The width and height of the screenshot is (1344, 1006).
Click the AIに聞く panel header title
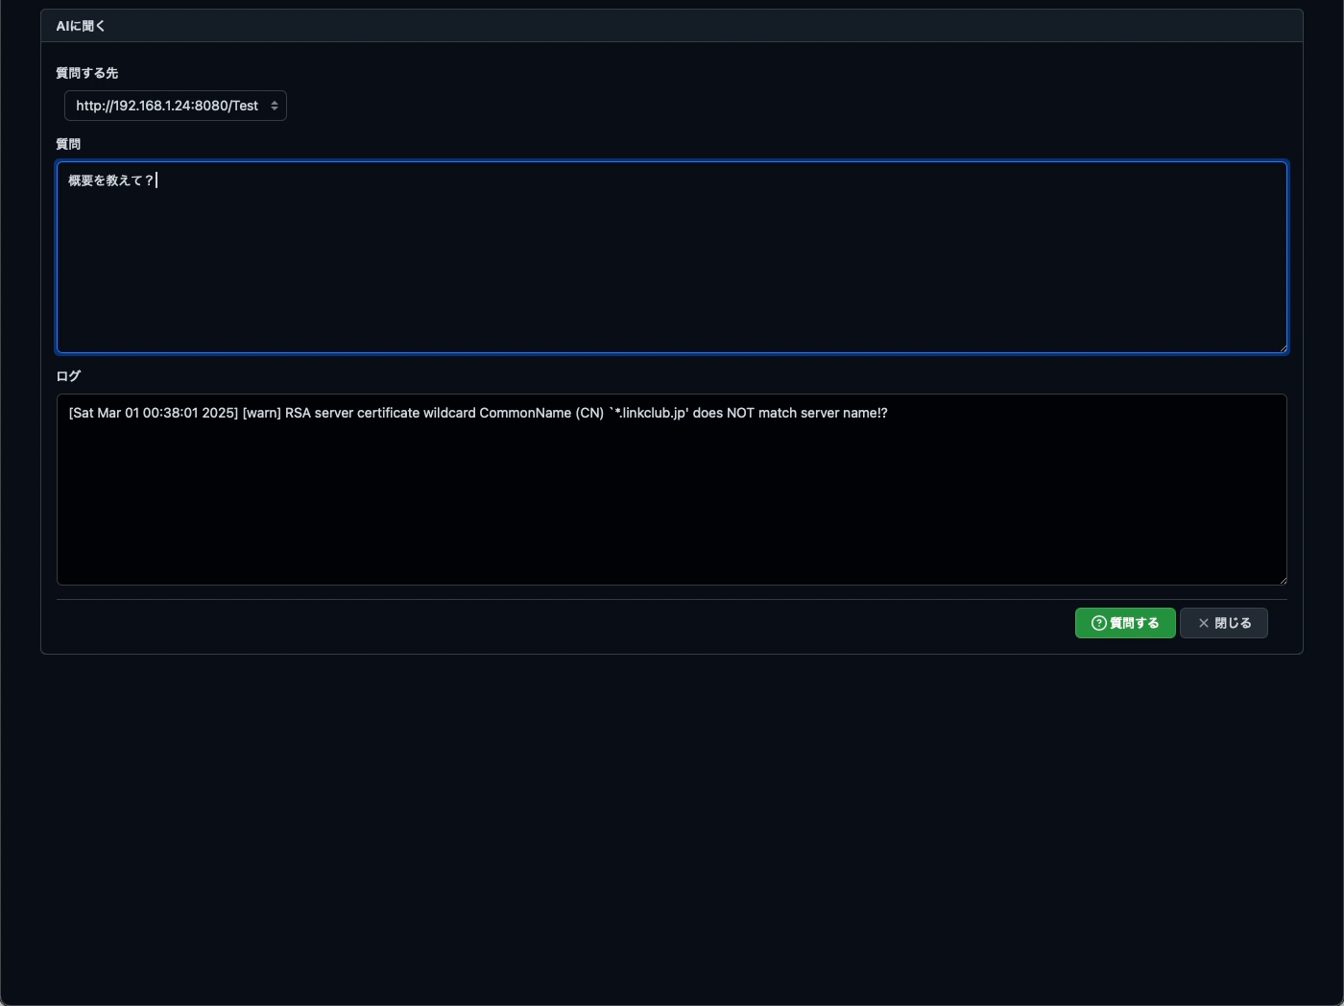click(81, 26)
